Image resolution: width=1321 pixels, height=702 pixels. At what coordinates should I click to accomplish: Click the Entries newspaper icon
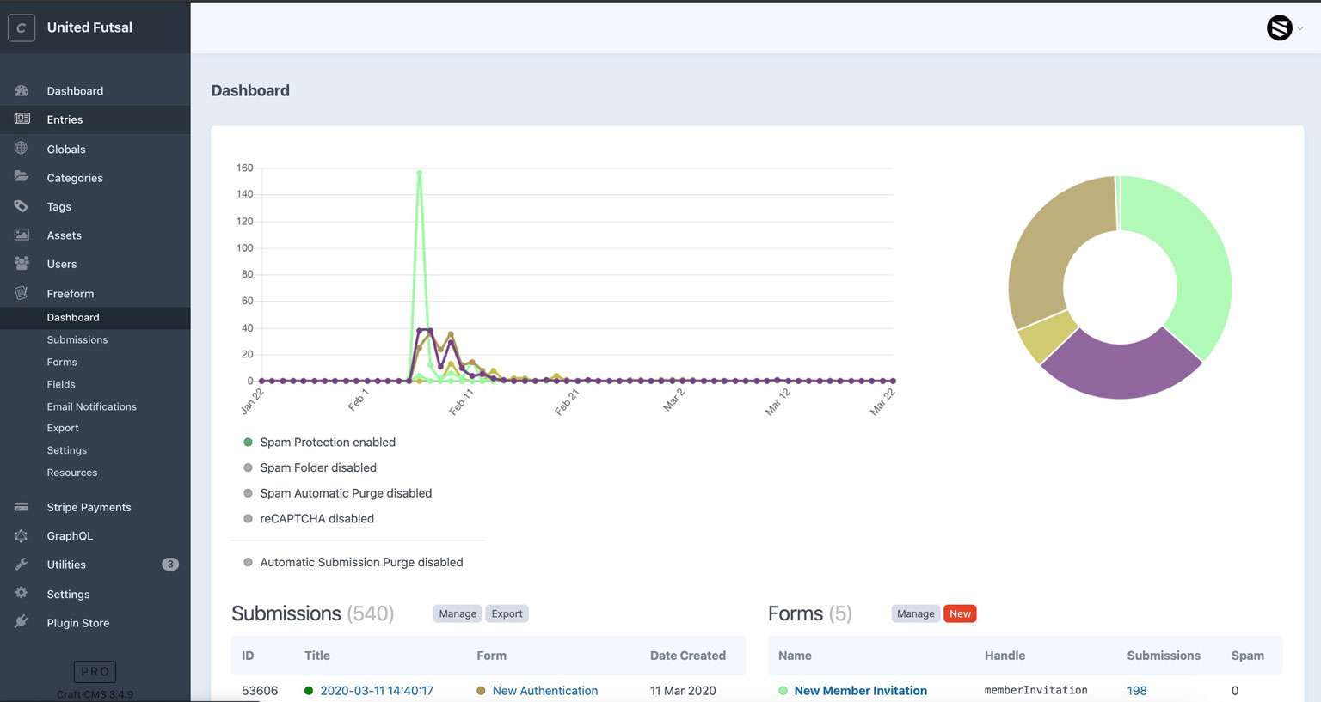pyautogui.click(x=22, y=119)
